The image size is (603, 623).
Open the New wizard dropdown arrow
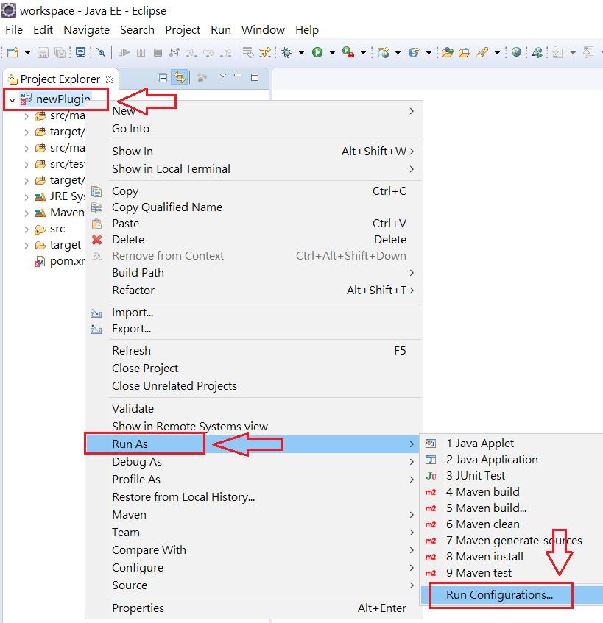[x=27, y=52]
